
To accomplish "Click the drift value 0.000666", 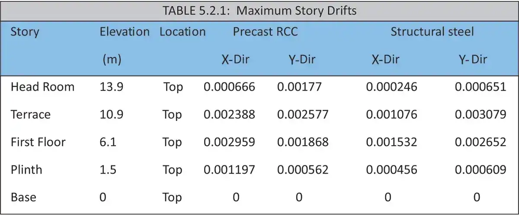I will tap(230, 87).
